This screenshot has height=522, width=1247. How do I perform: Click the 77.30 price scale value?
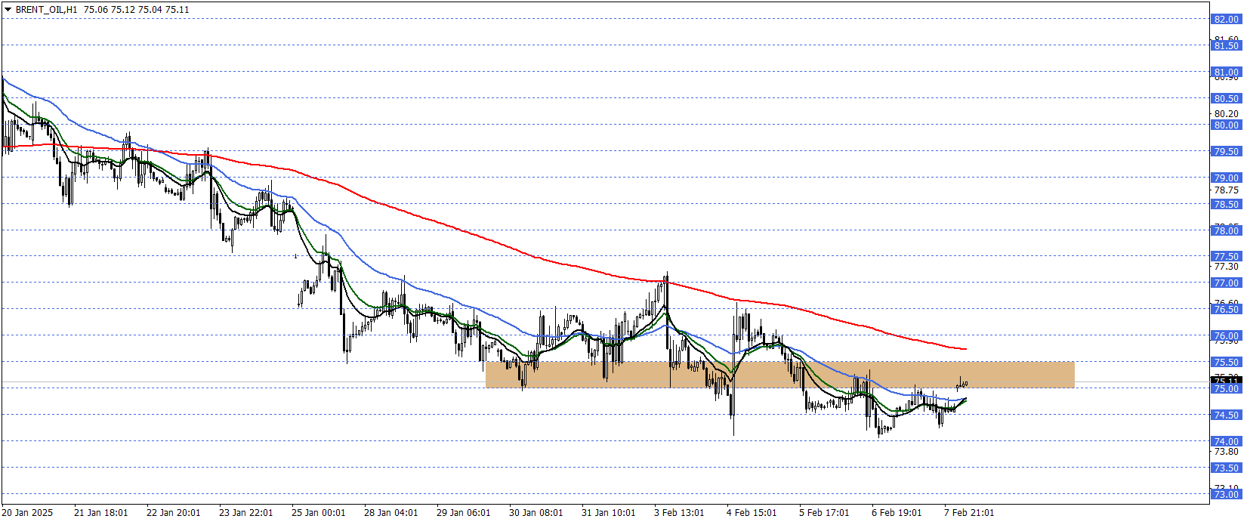(1226, 267)
